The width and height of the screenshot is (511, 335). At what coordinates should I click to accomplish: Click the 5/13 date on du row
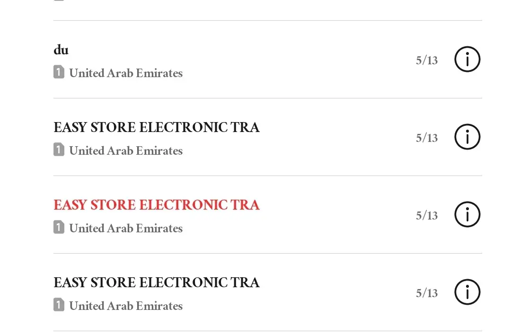(427, 61)
